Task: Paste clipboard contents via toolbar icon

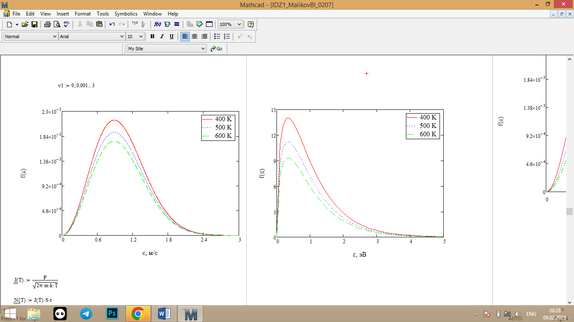Action: pos(99,24)
